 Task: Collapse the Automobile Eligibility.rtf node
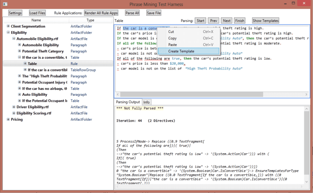(14, 39)
